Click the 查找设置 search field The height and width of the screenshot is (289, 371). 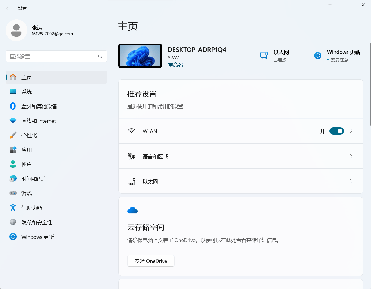pyautogui.click(x=56, y=56)
